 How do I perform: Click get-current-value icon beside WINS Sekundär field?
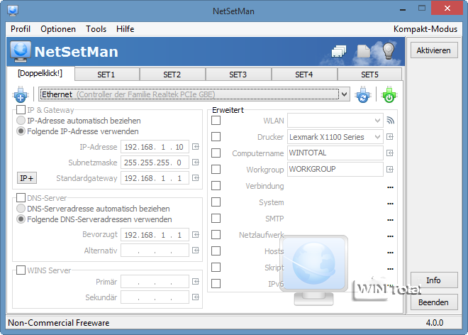pyautogui.click(x=196, y=297)
